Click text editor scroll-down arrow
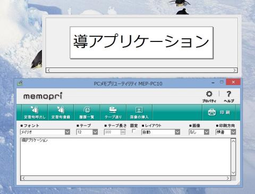The width and height of the screenshot is (255, 194). click(233, 173)
